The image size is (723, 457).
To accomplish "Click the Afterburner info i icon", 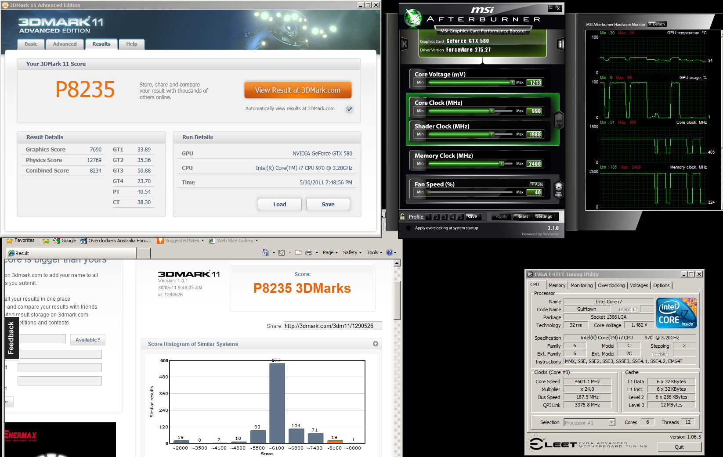I will pyautogui.click(x=560, y=44).
